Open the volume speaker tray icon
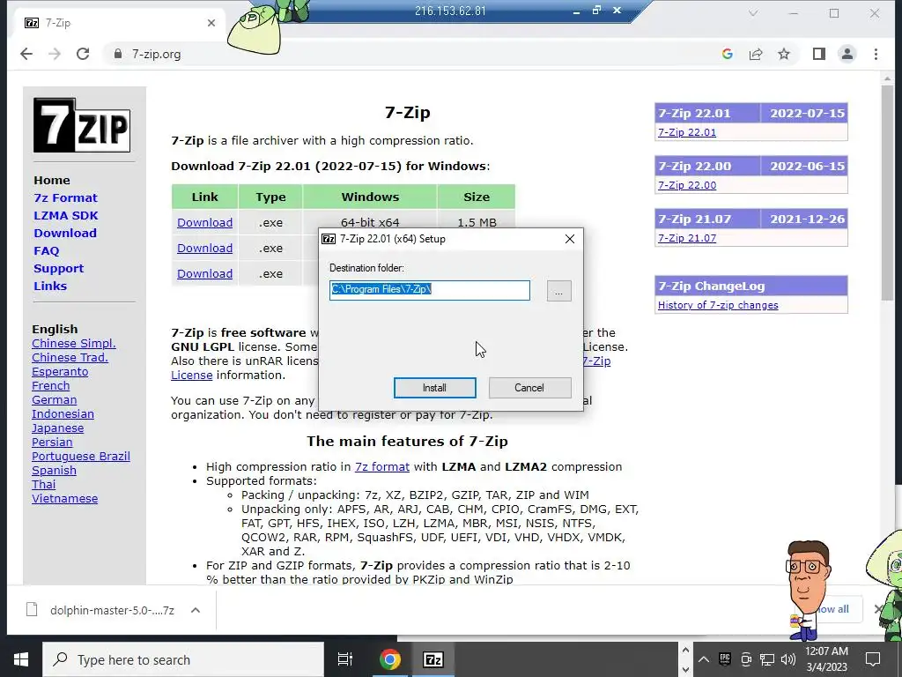 pos(788,659)
